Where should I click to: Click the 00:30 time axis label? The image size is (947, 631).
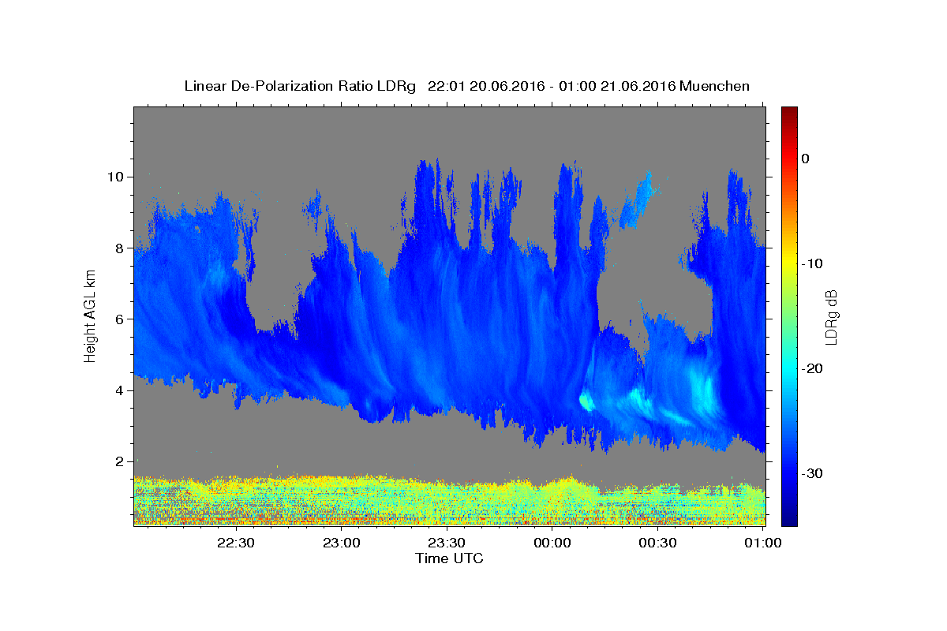(657, 543)
